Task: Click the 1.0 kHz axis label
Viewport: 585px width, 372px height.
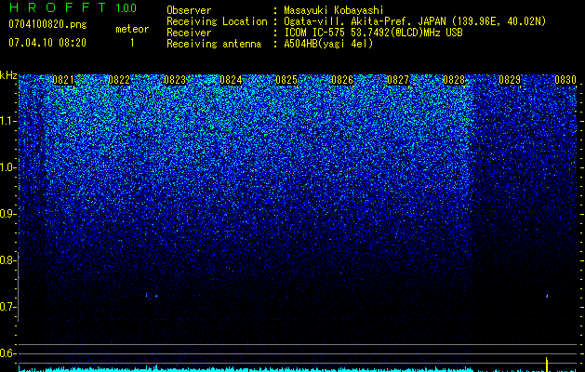Action: [x=7, y=167]
